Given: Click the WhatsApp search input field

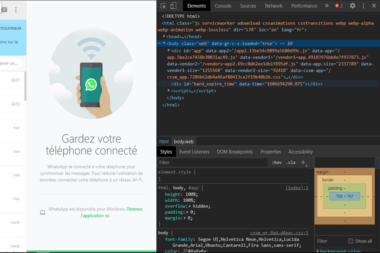Looking at the screenshot, I should click(x=11, y=63).
